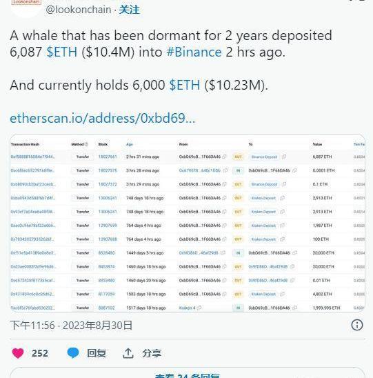The height and width of the screenshot is (378, 373).
Task: Open the tweet info circle icon
Action: point(357,325)
